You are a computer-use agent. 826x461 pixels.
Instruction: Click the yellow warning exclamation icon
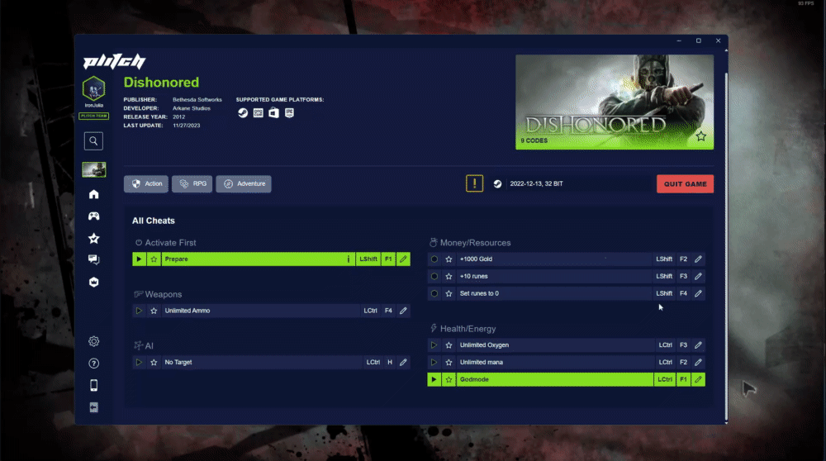click(474, 183)
